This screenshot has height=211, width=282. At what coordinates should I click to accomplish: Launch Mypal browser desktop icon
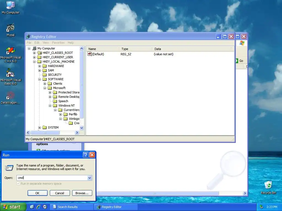pos(10,30)
